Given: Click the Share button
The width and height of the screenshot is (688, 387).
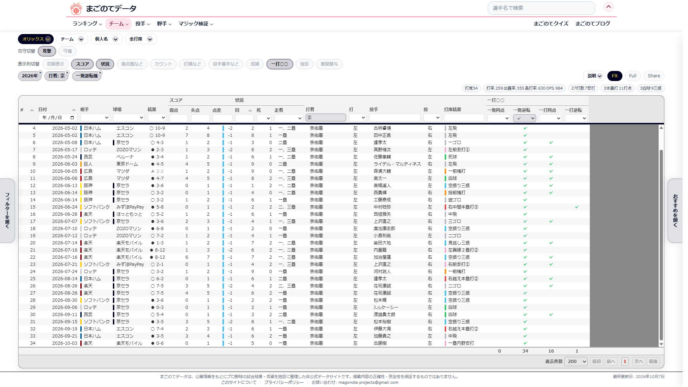Looking at the screenshot, I should coord(654,76).
